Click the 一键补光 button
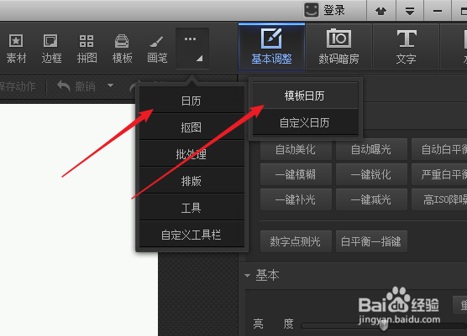 tap(296, 199)
